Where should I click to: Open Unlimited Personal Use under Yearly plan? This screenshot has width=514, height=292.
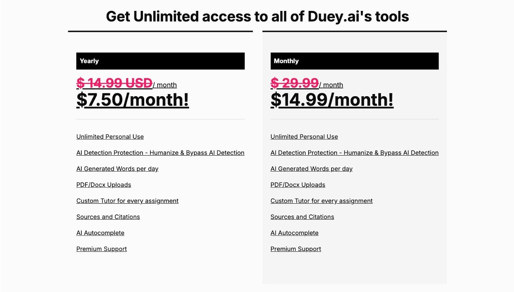click(x=110, y=137)
